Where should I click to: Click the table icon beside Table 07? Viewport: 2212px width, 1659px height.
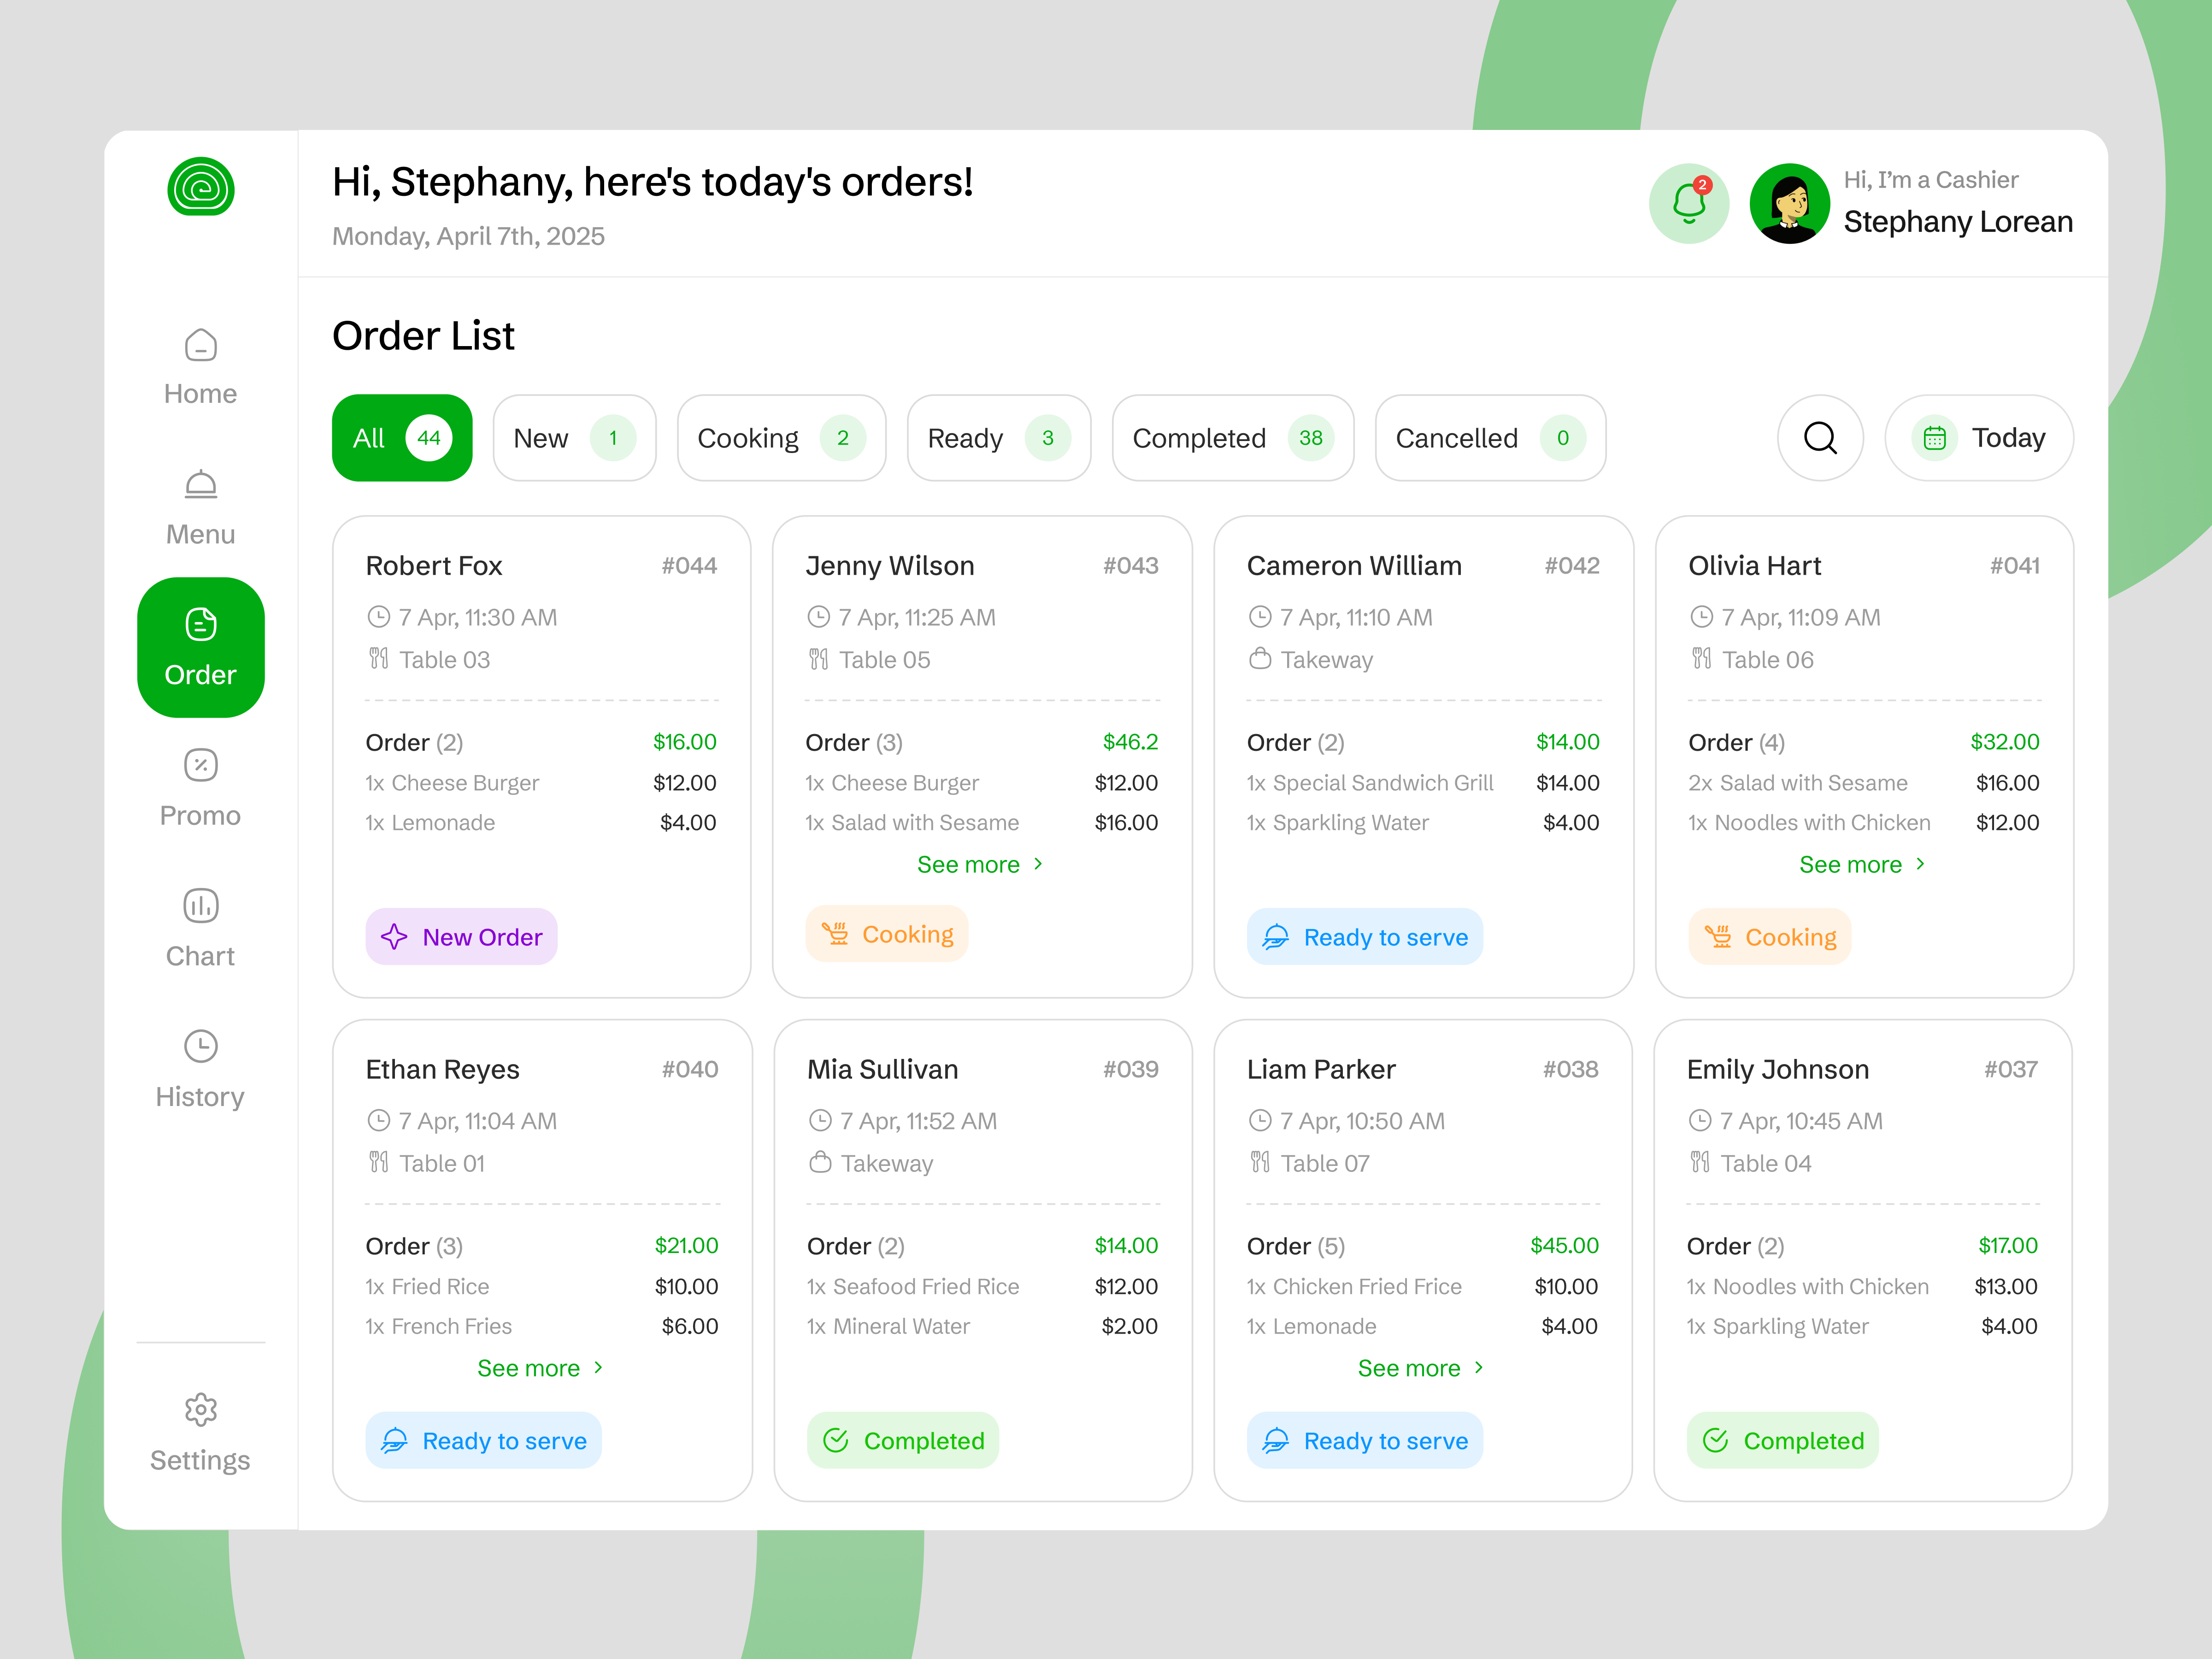1260,1162
